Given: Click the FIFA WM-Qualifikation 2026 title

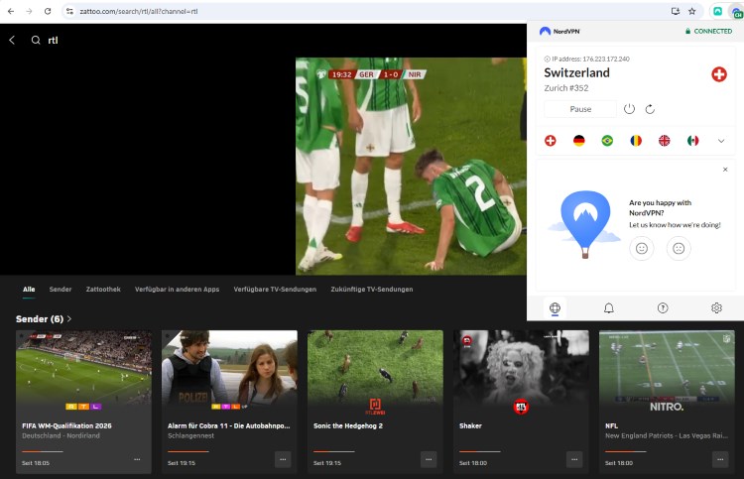Looking at the screenshot, I should pyautogui.click(x=66, y=425).
